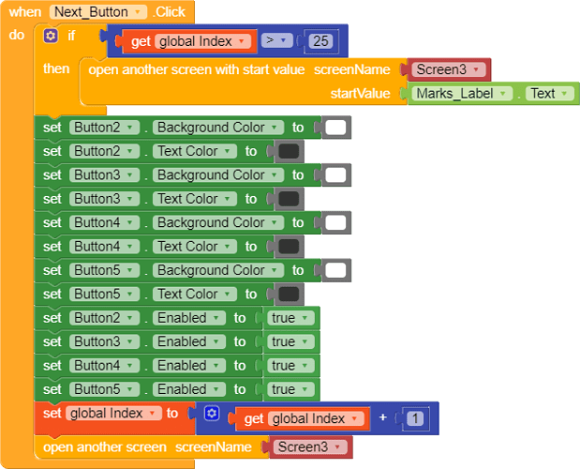Pick white color of Button5 Background Color
The width and height of the screenshot is (580, 469).
click(335, 270)
